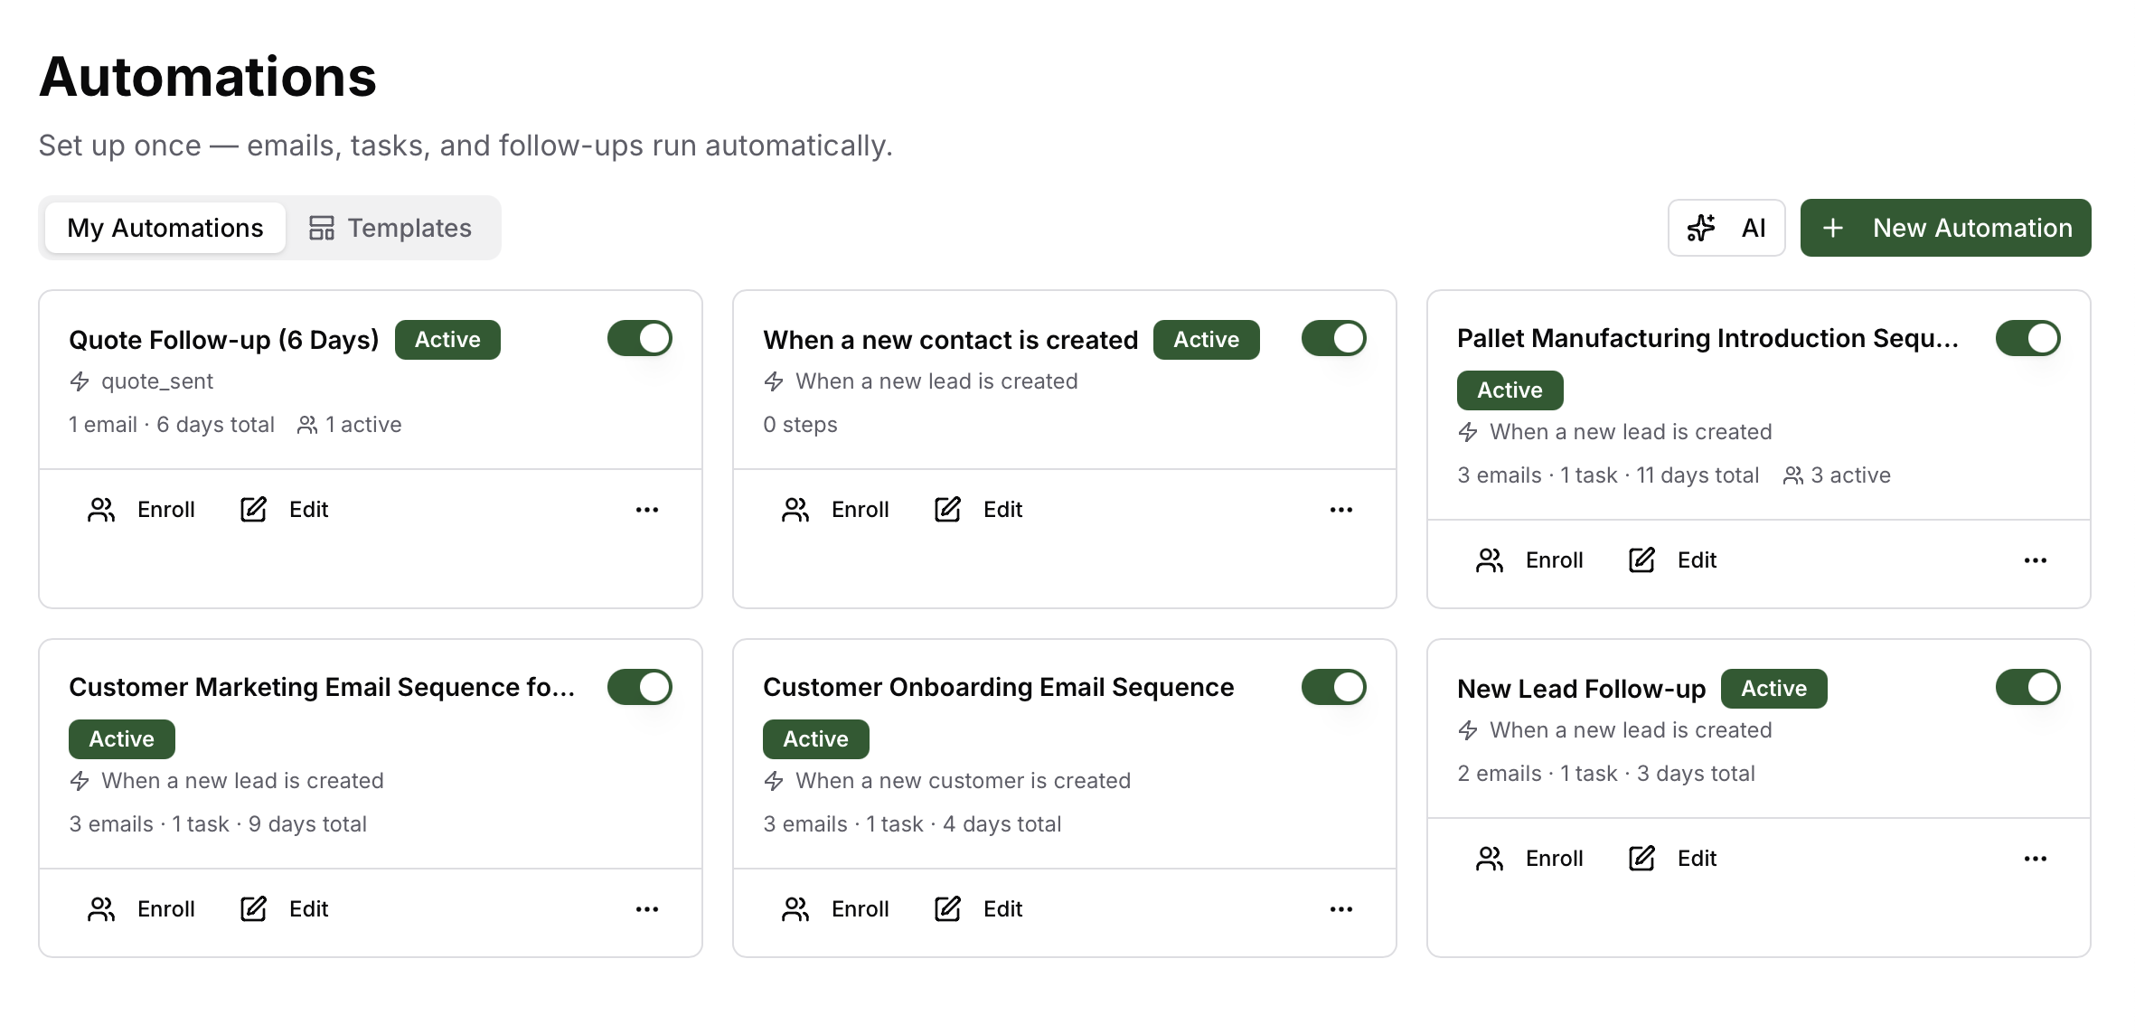The height and width of the screenshot is (1034, 2135).
Task: Click trigger icon beside 'When a new customer is created'
Action: [774, 781]
